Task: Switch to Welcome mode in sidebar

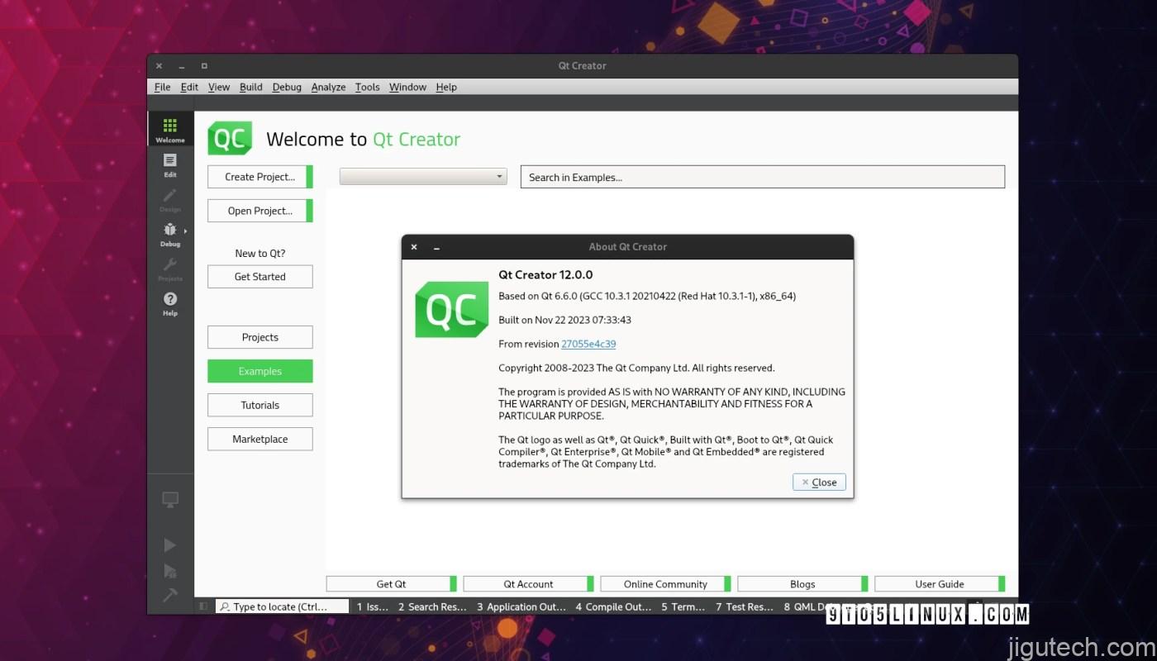Action: coord(170,130)
